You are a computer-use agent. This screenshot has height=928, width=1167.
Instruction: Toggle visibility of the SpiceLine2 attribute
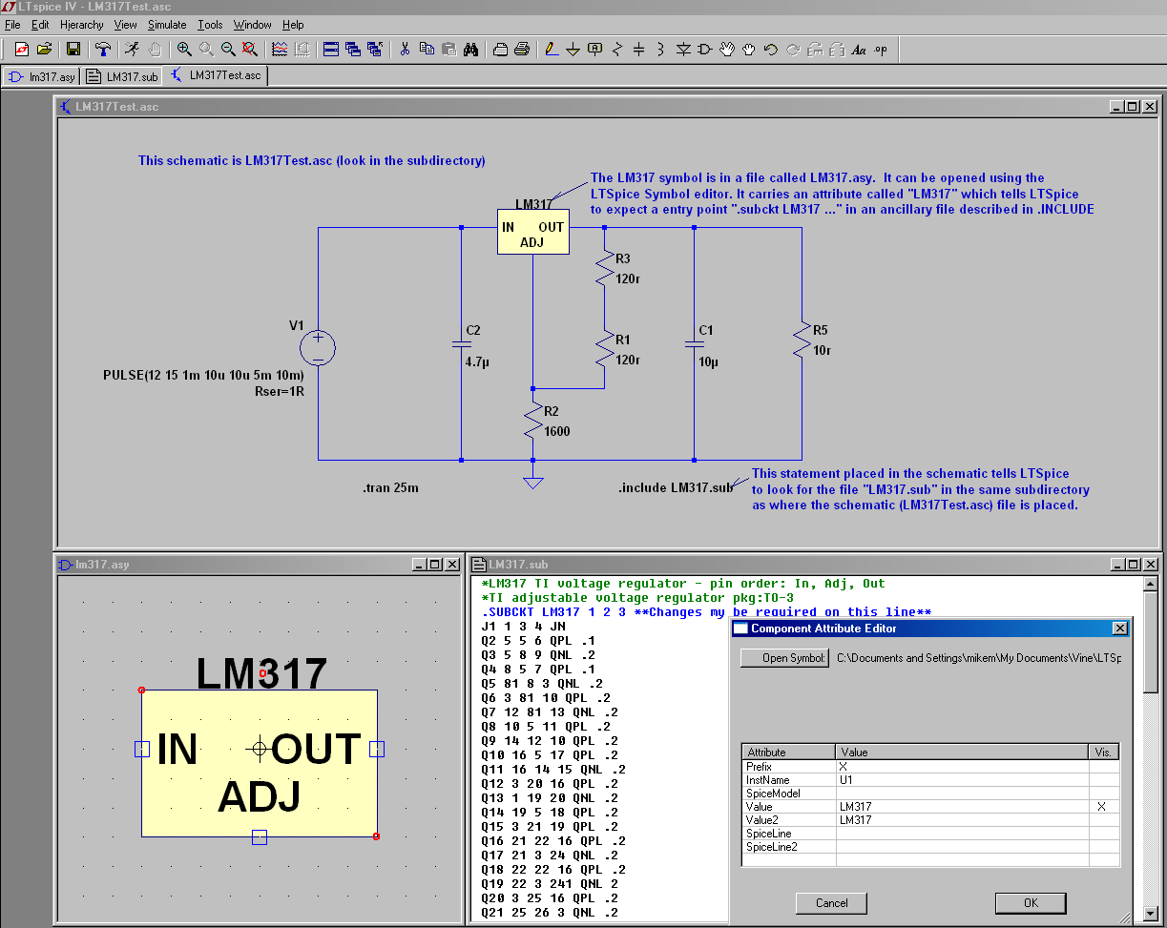point(1103,847)
